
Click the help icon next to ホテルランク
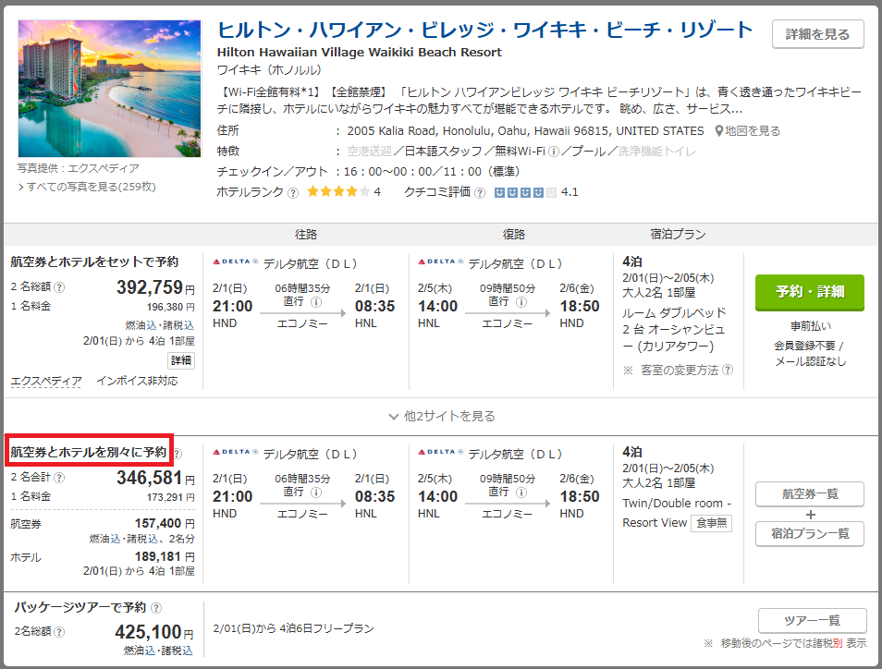(293, 192)
